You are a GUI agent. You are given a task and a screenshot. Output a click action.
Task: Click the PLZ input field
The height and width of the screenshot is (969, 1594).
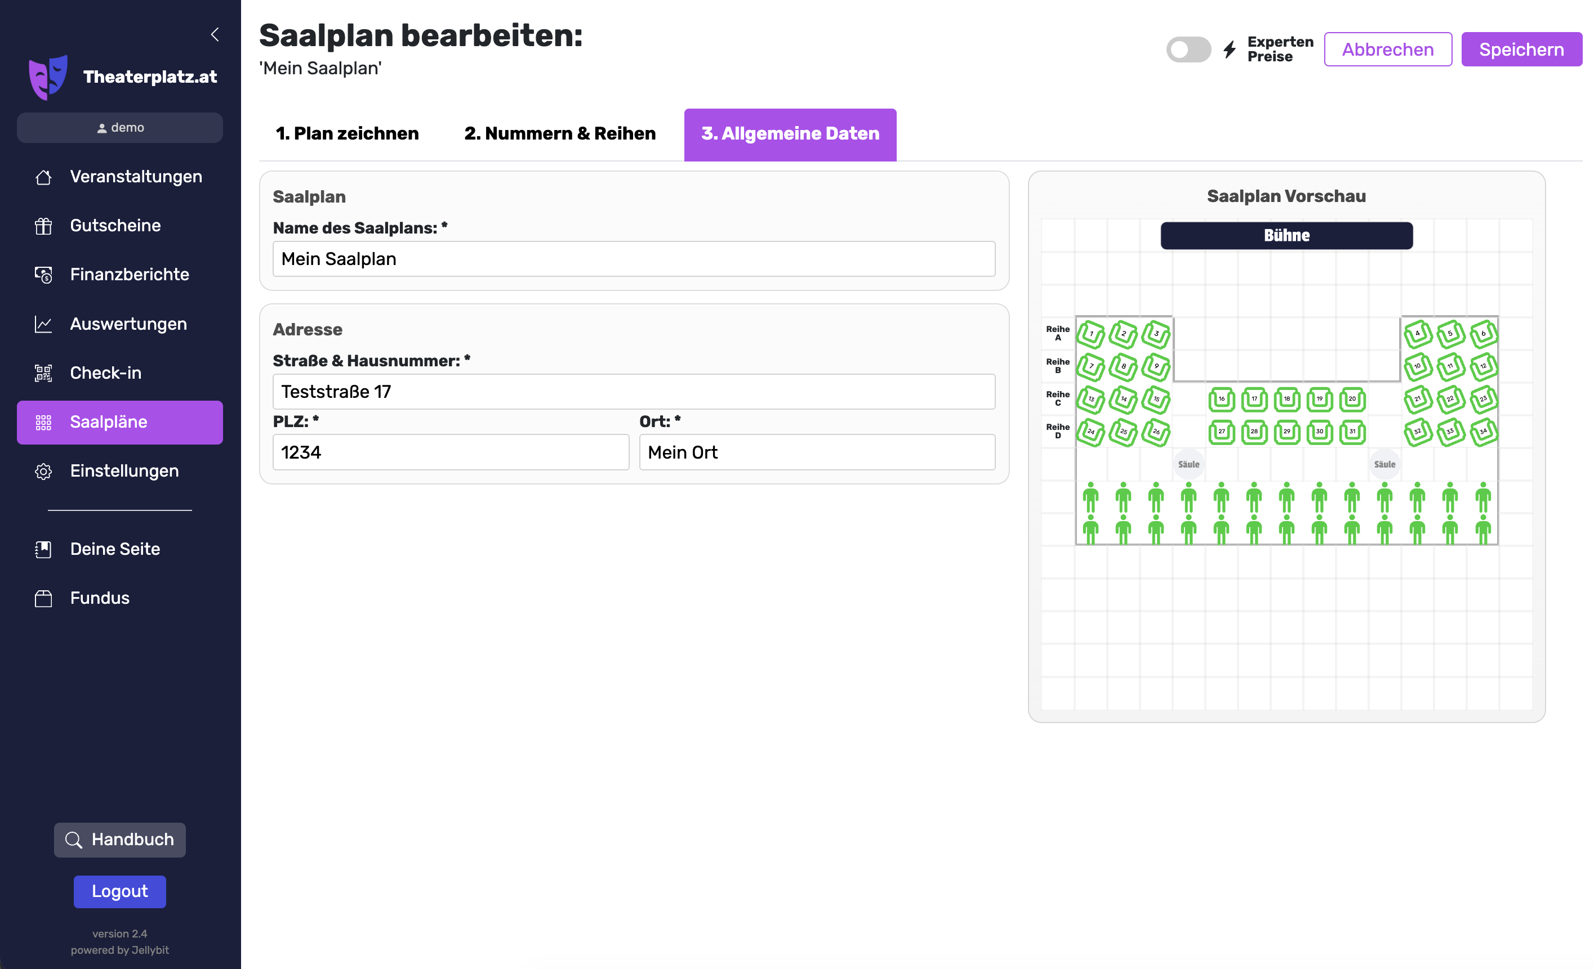pos(450,452)
